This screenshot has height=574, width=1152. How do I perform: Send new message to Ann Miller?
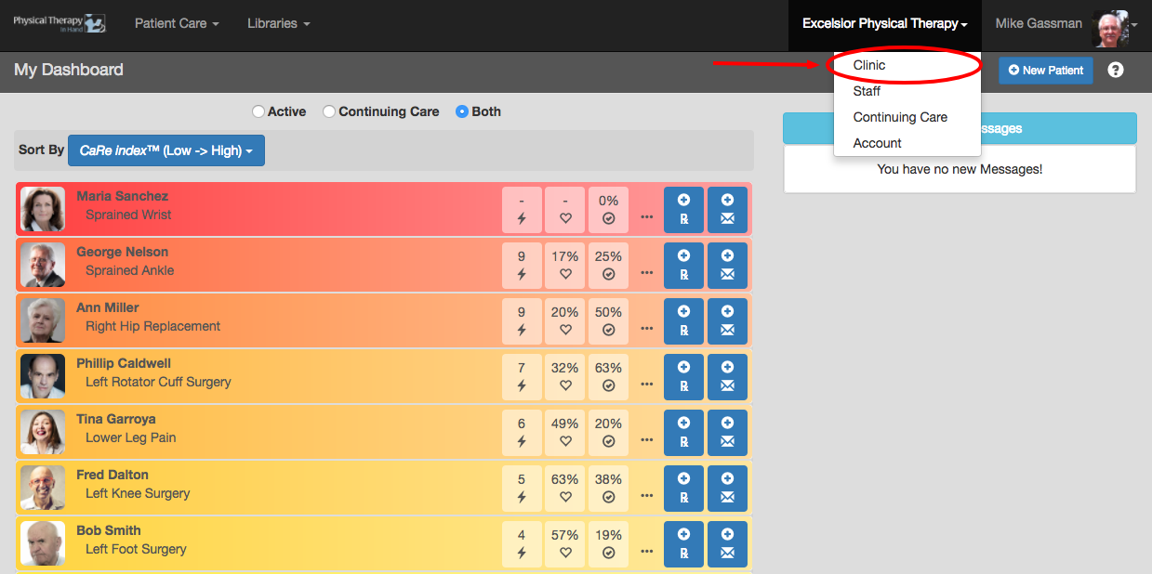[727, 320]
